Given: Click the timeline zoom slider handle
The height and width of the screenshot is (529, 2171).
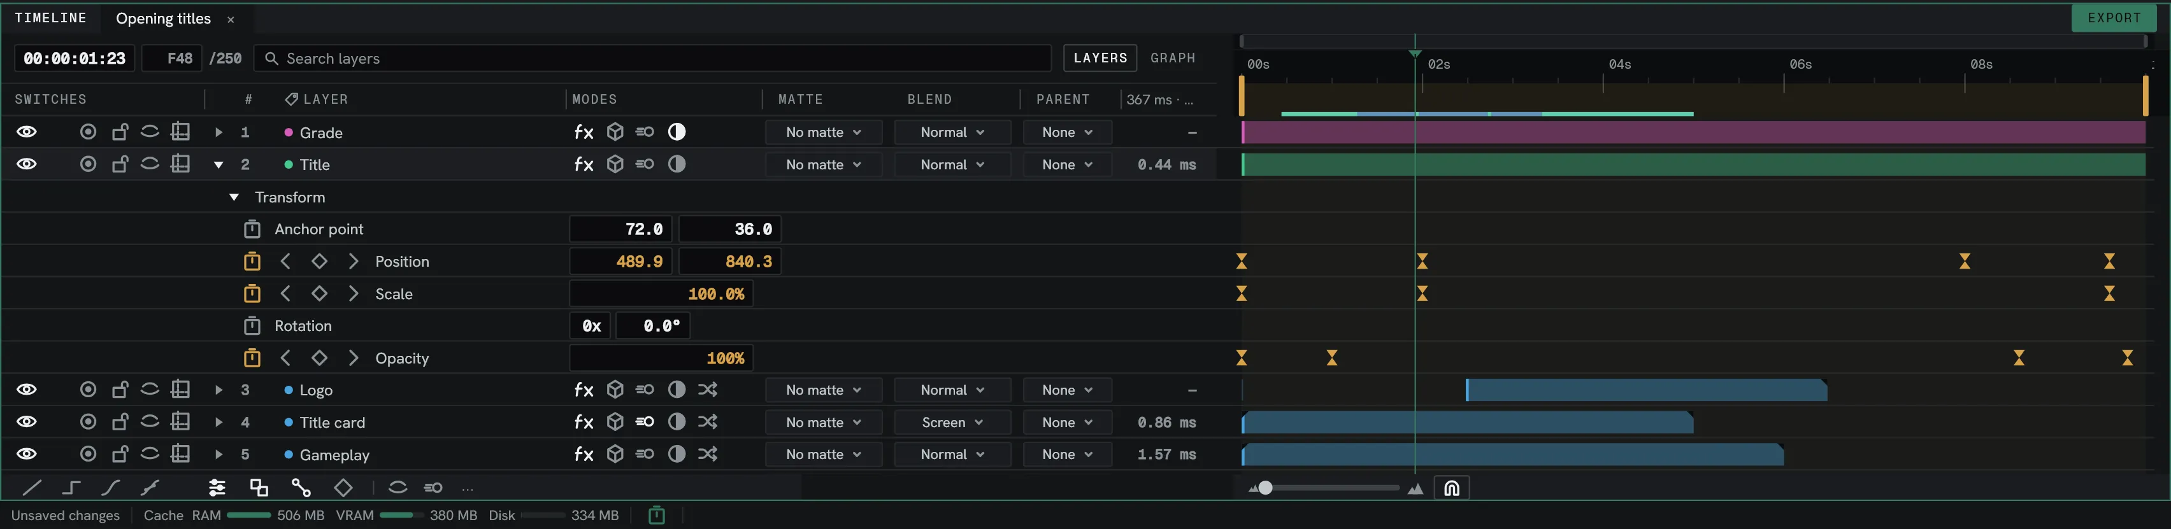Looking at the screenshot, I should coord(1265,488).
